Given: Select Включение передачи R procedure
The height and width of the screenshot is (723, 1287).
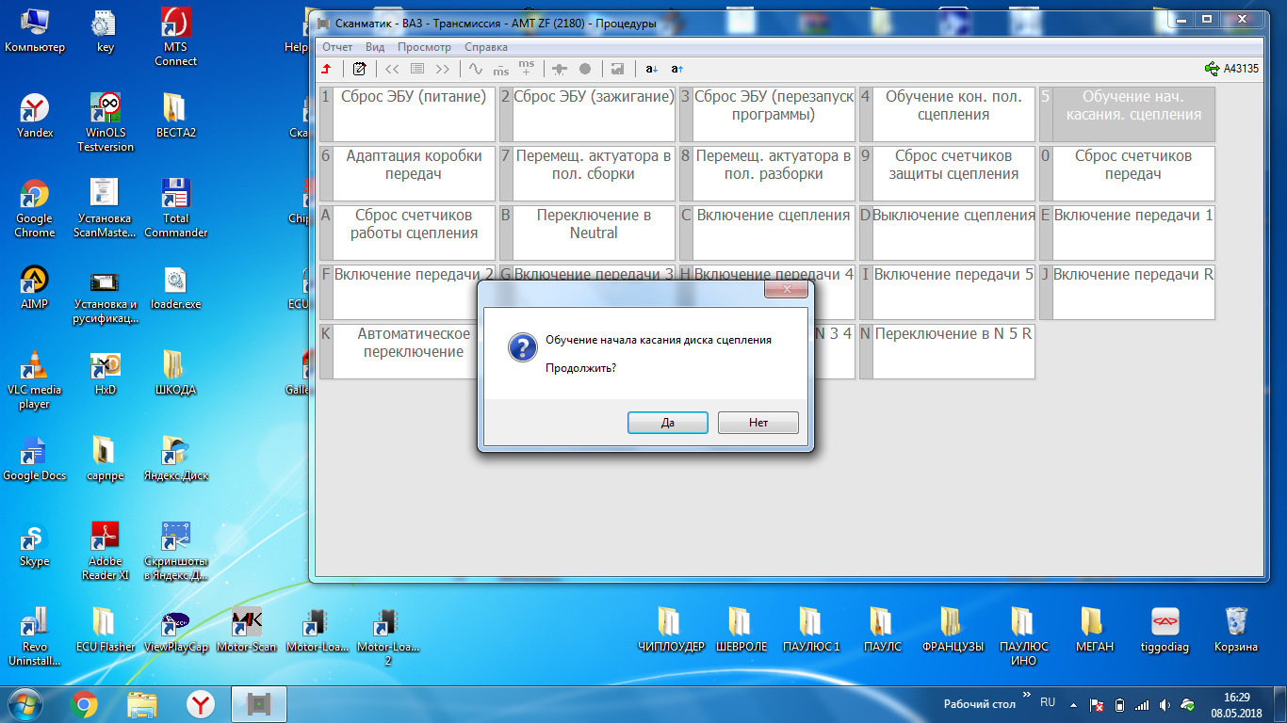Looking at the screenshot, I should tap(1127, 292).
